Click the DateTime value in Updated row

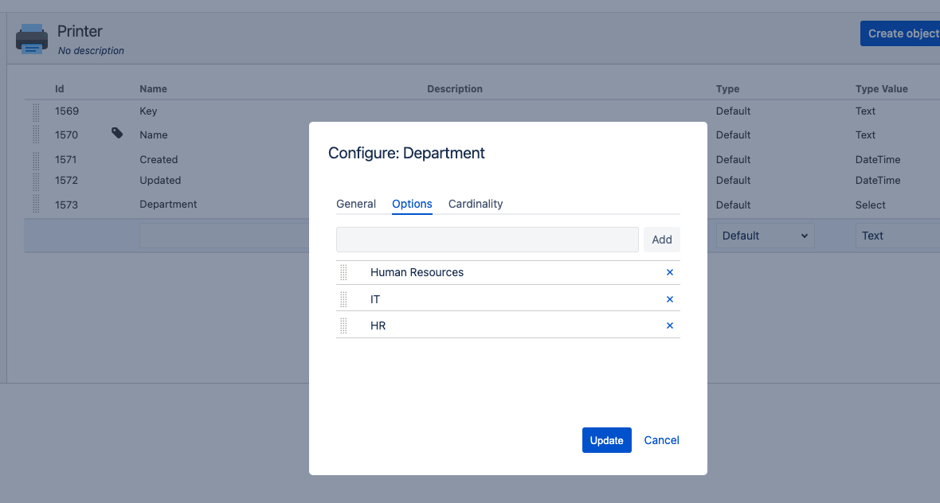point(878,180)
